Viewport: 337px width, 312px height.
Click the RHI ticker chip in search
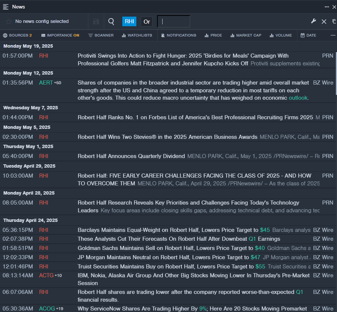click(129, 21)
